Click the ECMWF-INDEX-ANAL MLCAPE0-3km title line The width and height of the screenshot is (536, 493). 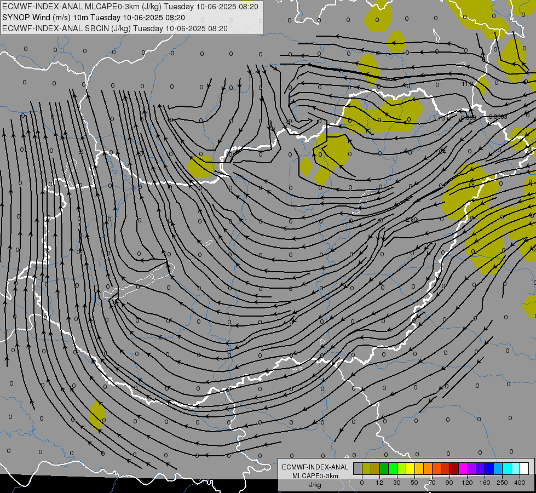[x=130, y=7]
